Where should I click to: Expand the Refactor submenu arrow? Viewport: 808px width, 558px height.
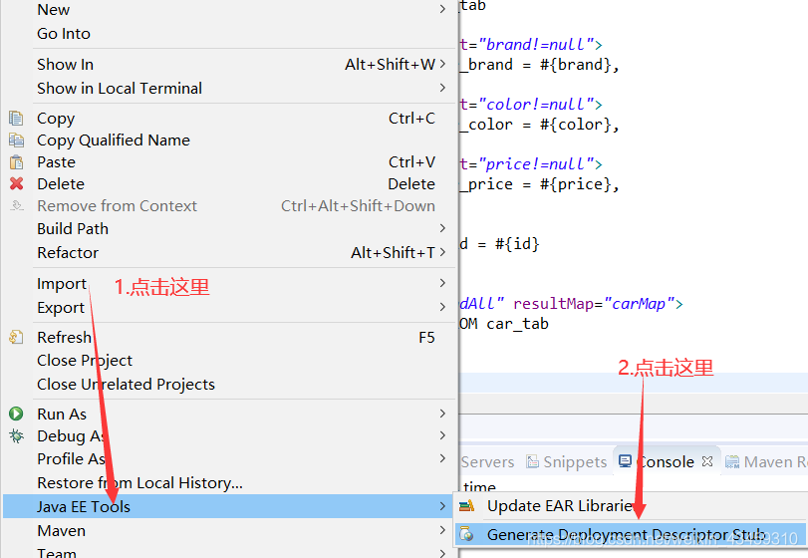pyautogui.click(x=442, y=252)
